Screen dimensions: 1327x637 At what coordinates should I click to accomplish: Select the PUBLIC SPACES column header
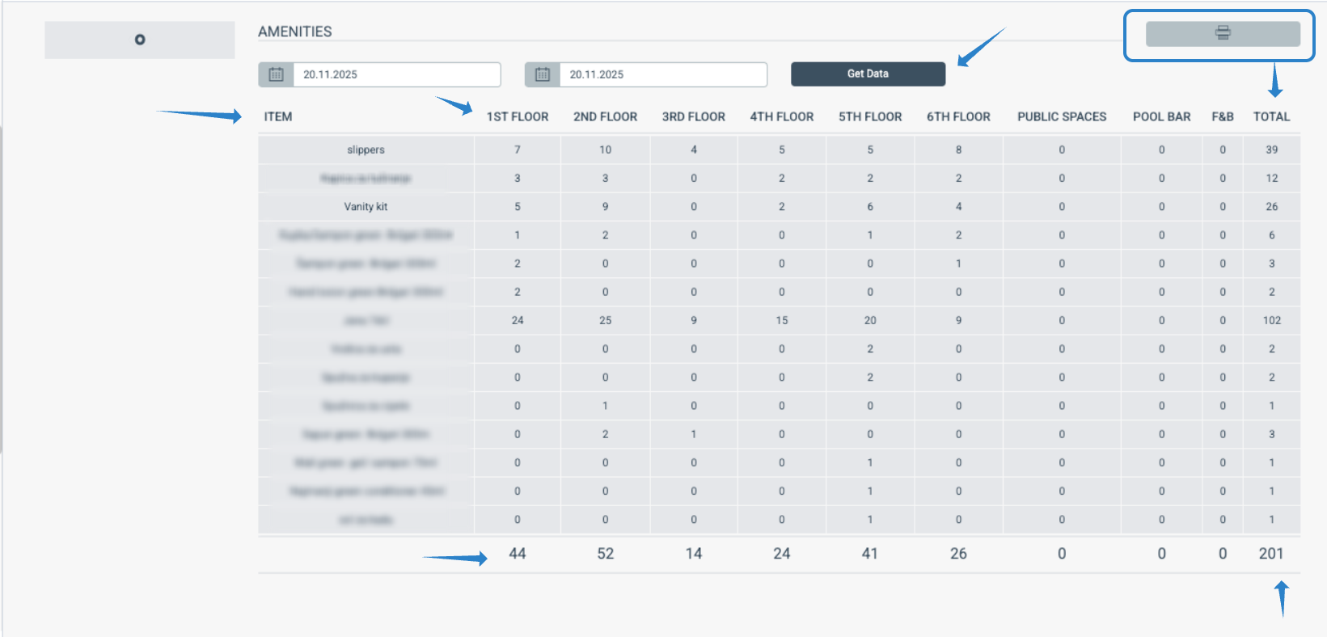click(1062, 116)
